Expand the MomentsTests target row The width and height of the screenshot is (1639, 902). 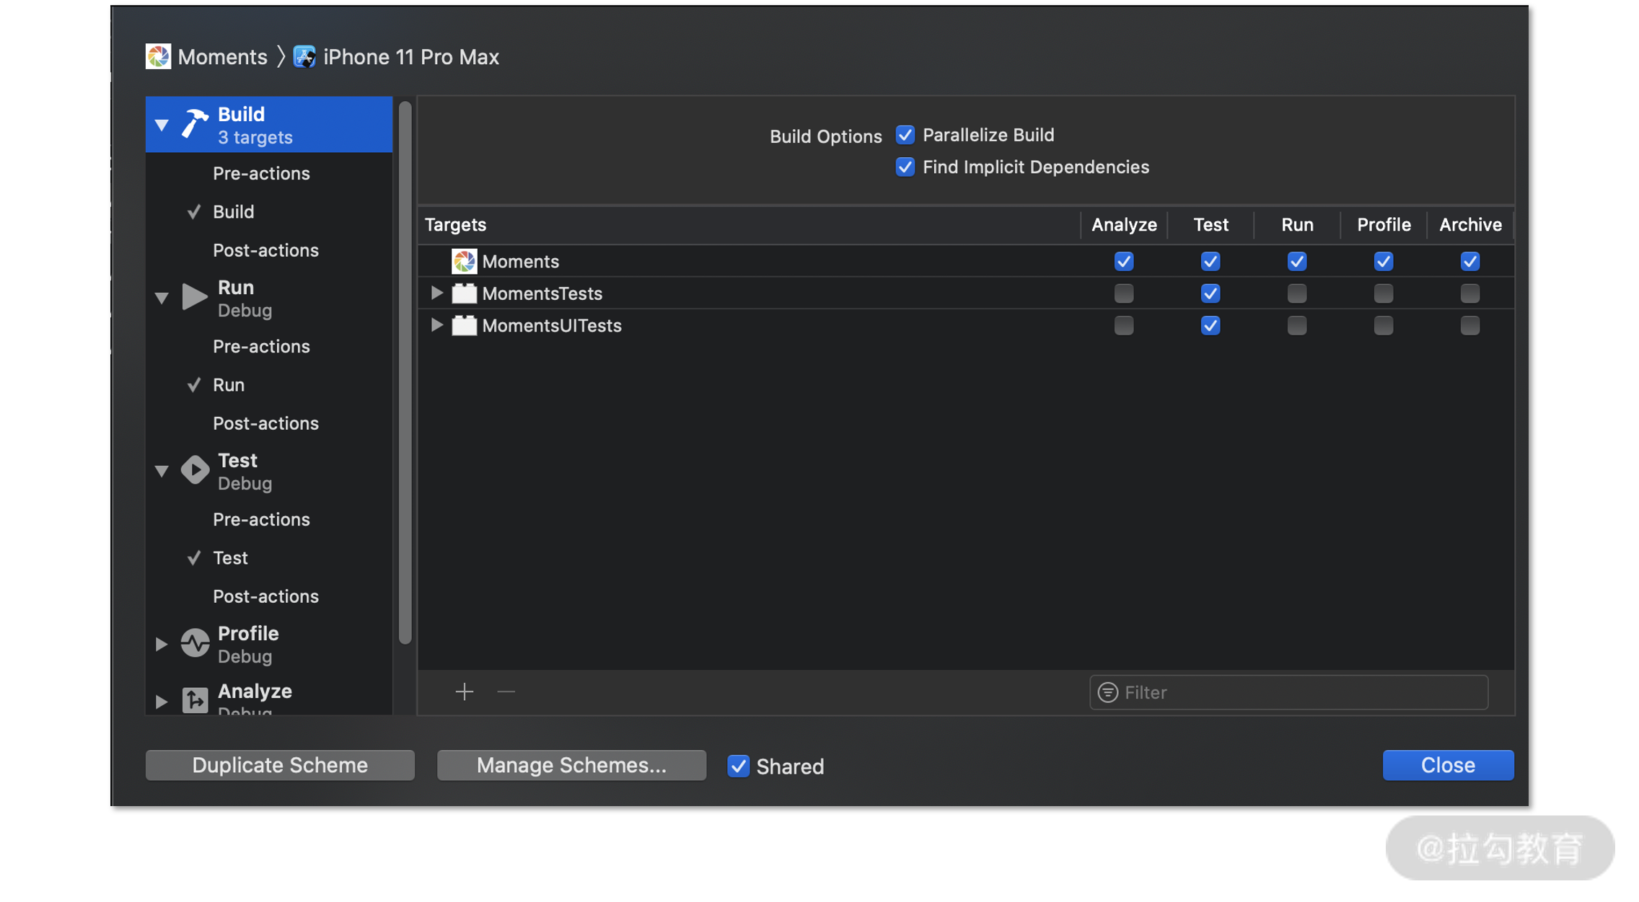[436, 293]
